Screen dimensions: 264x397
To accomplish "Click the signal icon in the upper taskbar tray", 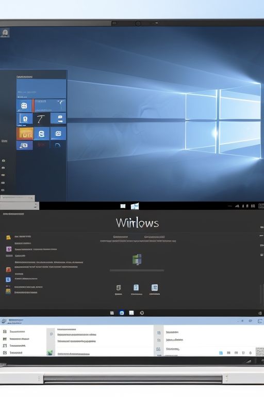I will coord(237,206).
